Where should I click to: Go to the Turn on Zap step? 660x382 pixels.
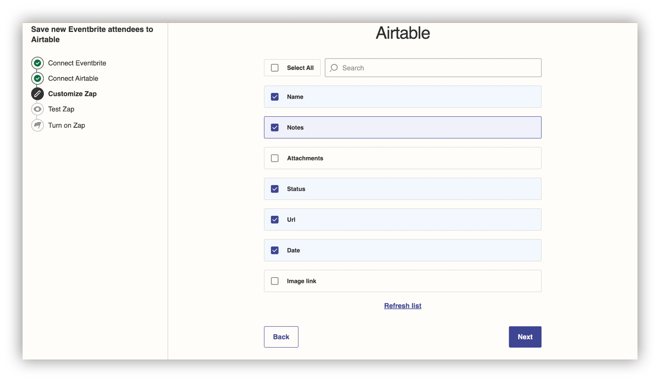(66, 125)
